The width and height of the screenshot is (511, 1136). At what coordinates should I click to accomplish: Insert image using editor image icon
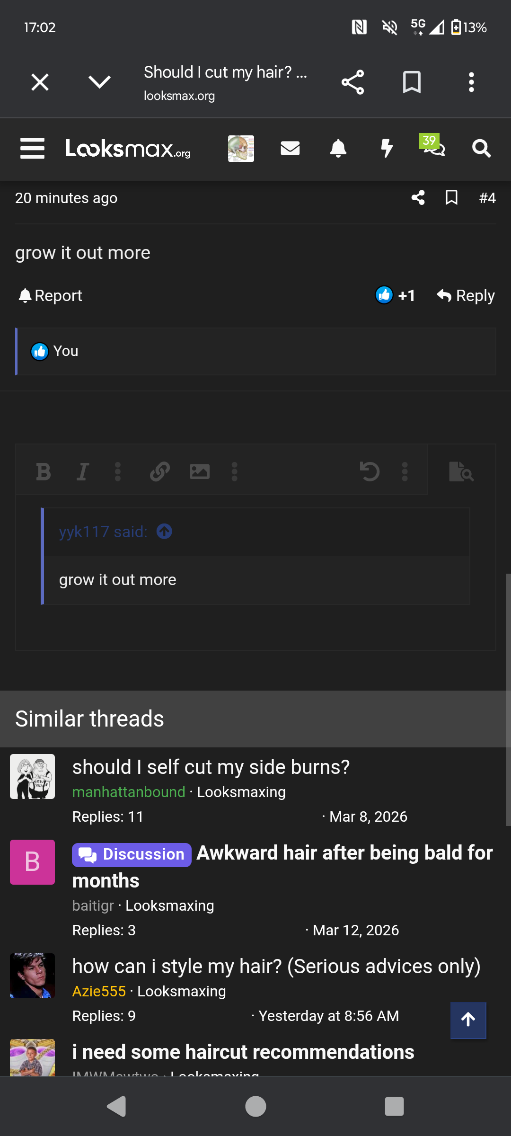click(200, 472)
